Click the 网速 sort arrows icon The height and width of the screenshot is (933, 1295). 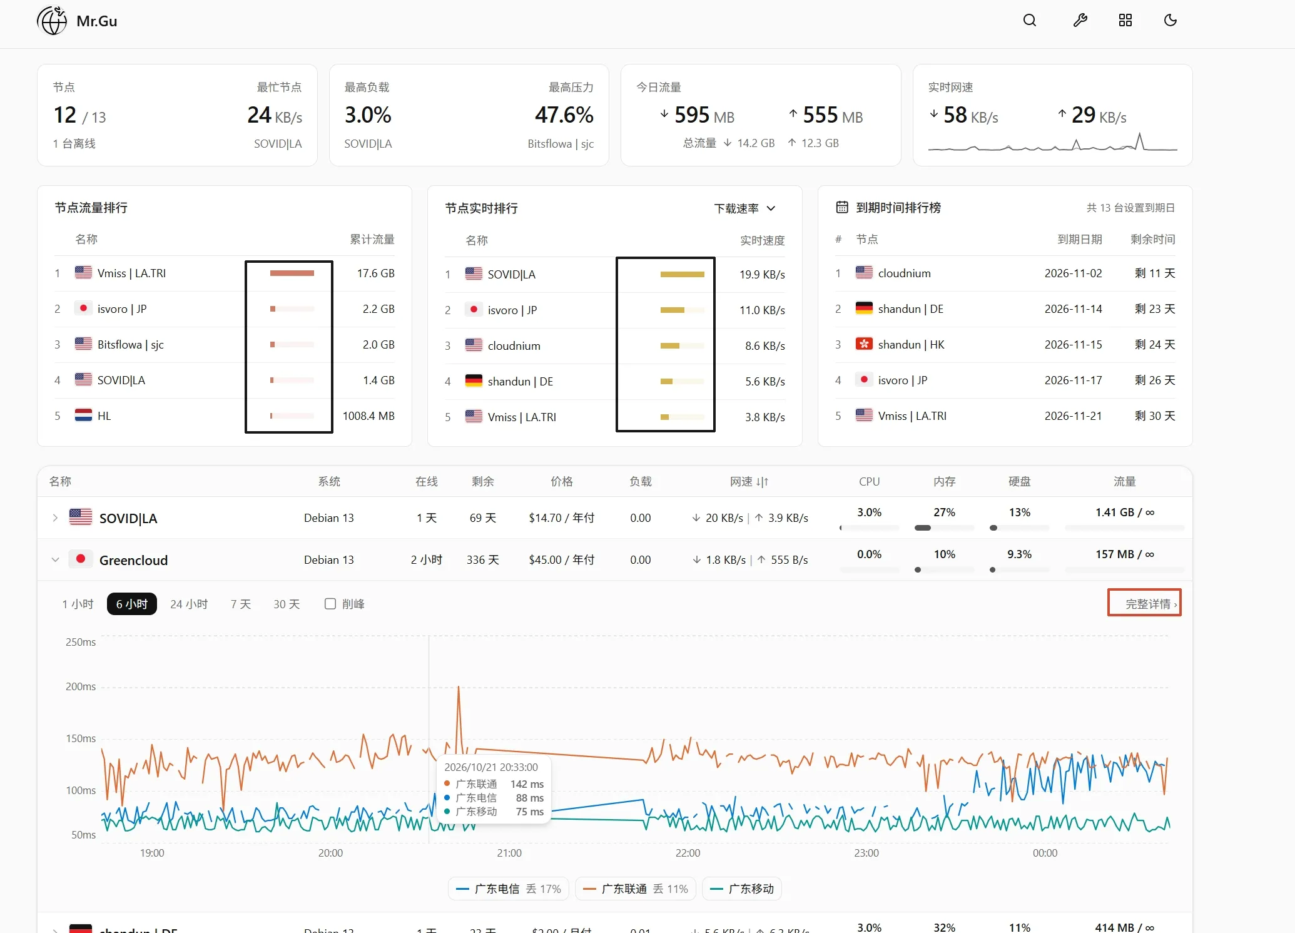pos(762,482)
